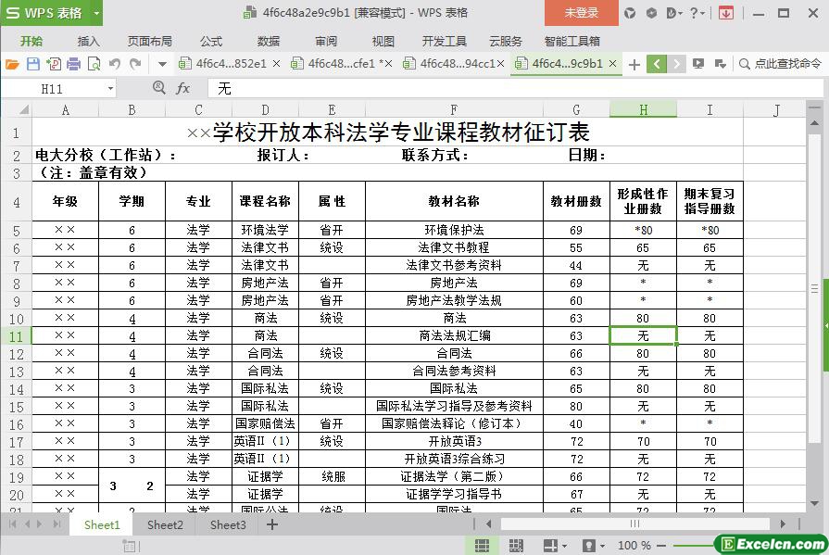Go to first sheet navigation arrow
Image resolution: width=829 pixels, height=555 pixels.
click(x=12, y=524)
